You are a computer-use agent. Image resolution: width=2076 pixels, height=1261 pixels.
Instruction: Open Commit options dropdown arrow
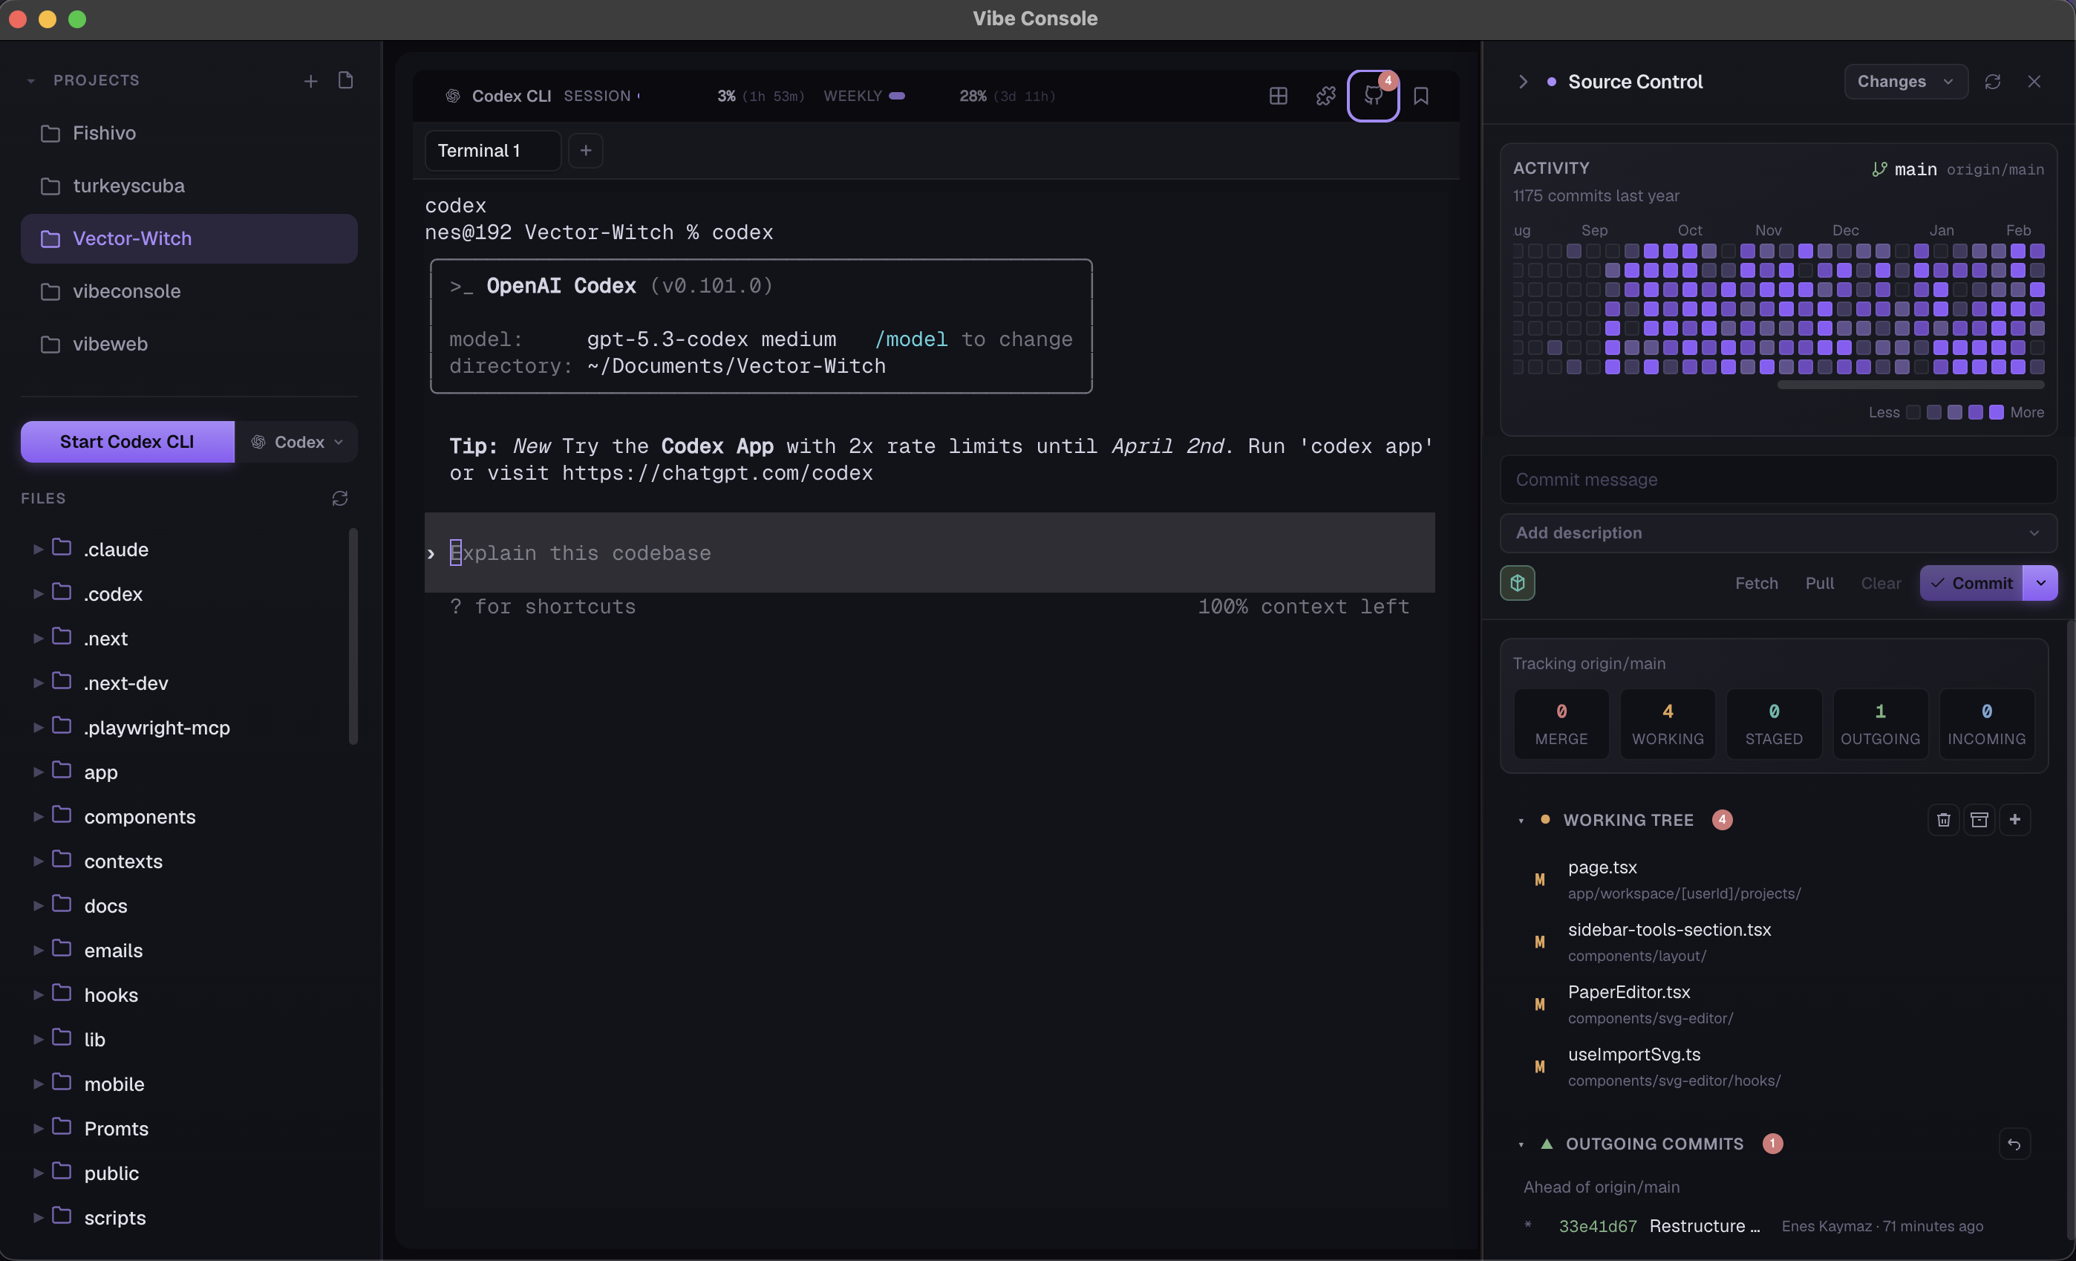coord(2040,583)
